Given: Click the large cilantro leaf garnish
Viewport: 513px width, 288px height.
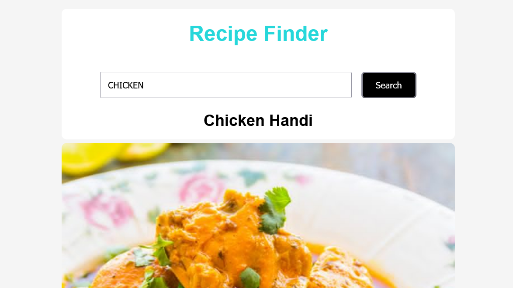Looking at the screenshot, I should point(276,210).
